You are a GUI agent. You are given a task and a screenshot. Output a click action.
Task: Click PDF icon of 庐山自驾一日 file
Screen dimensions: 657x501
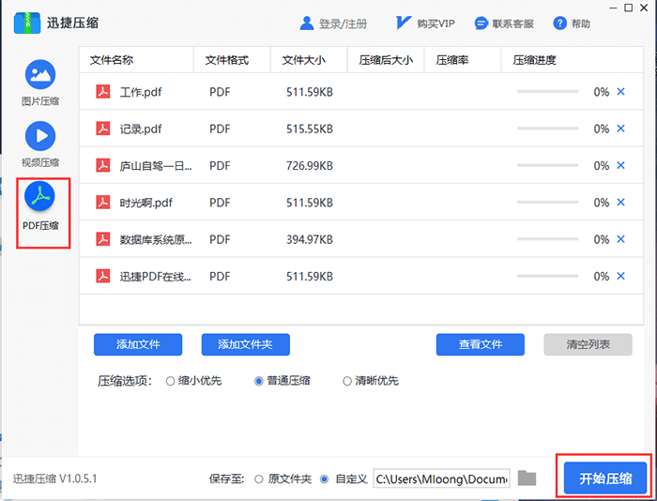[103, 165]
